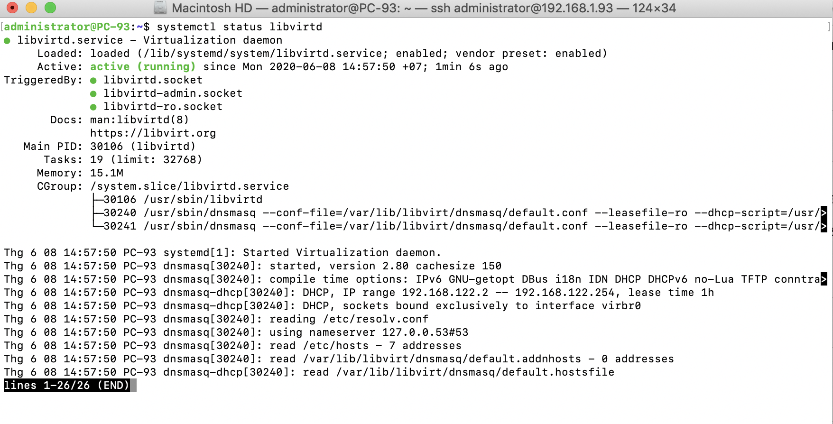Click the truncation arrow on the 30240 dnsmasq line
The height and width of the screenshot is (424, 833).
tap(824, 213)
